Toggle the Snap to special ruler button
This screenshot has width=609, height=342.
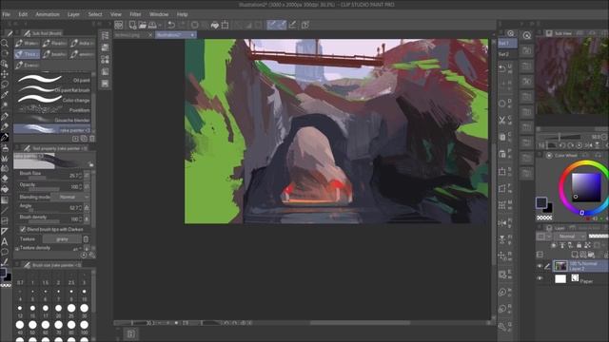tap(282, 25)
